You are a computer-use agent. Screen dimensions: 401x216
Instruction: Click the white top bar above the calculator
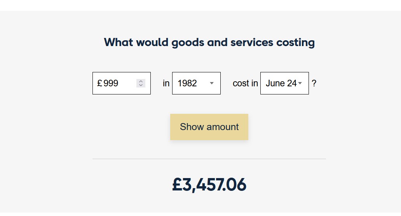click(200, 5)
